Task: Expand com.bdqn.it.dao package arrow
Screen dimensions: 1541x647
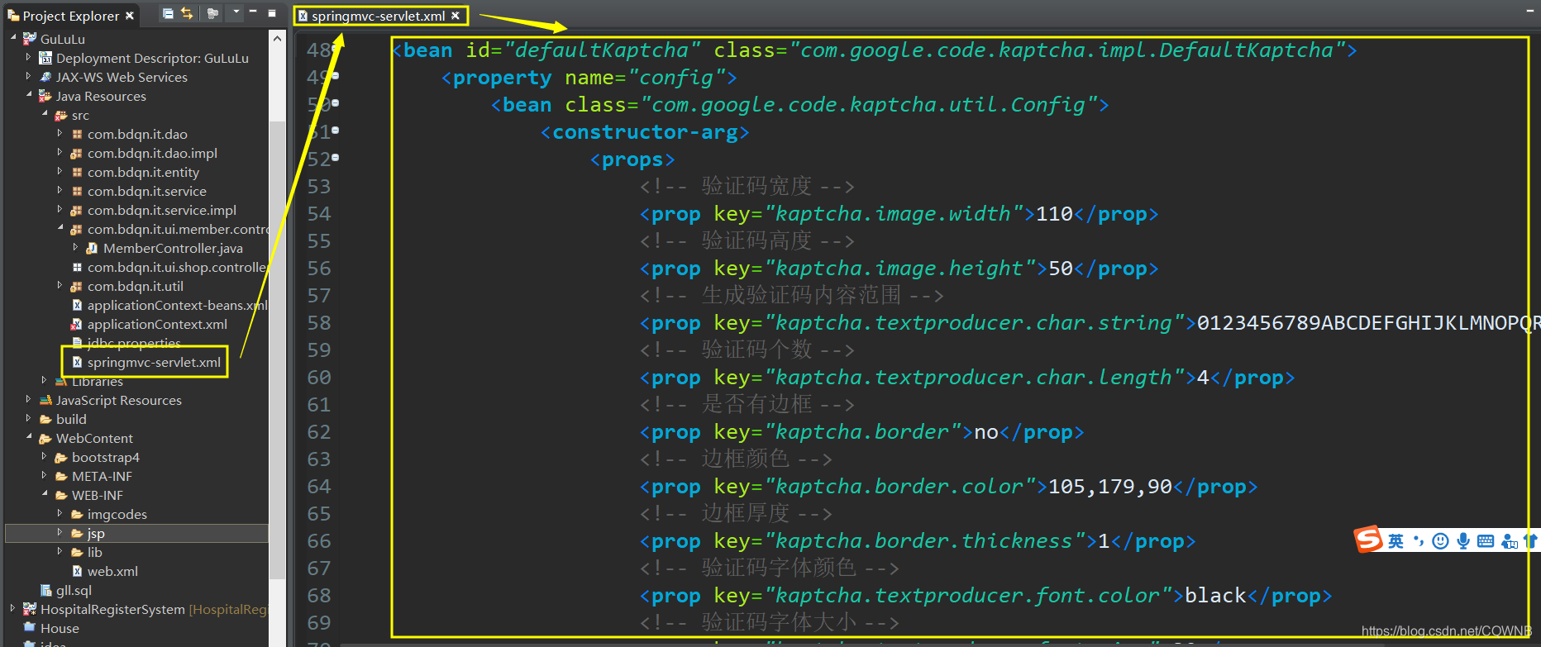Action: coord(60,133)
